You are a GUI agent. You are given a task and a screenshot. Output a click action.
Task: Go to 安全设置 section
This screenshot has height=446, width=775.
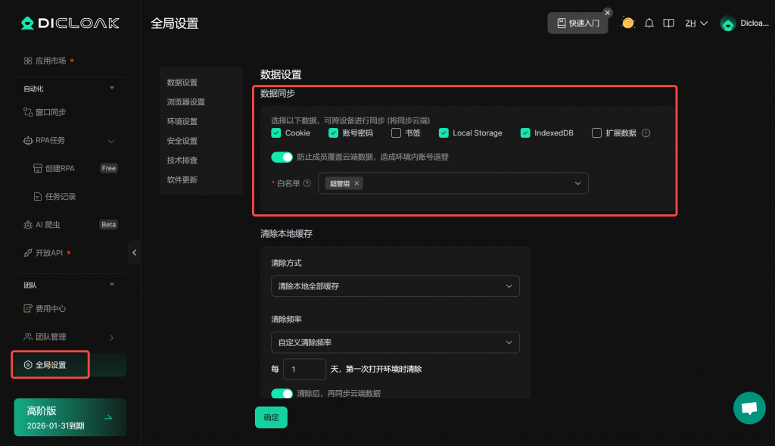tap(182, 141)
